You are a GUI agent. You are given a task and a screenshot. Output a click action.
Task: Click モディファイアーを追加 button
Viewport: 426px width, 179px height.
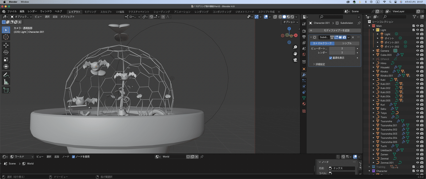pyautogui.click(x=334, y=30)
